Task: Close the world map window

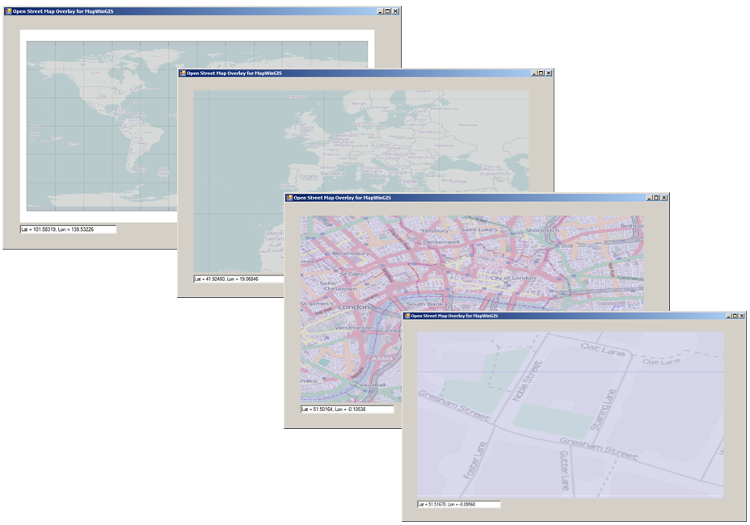Action: [x=395, y=11]
